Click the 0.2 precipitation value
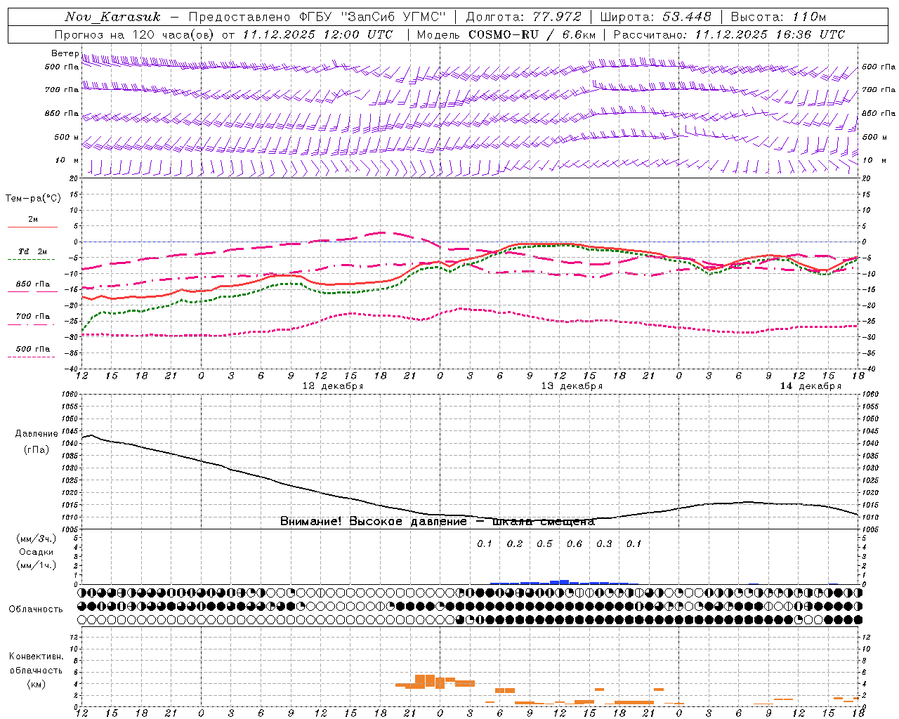Viewport: 899px width, 719px height. click(515, 544)
